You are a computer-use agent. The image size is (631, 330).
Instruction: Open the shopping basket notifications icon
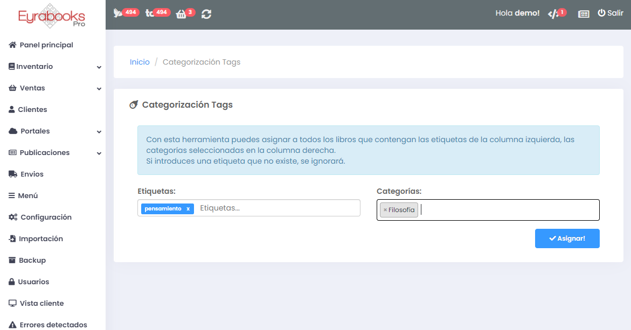[181, 14]
